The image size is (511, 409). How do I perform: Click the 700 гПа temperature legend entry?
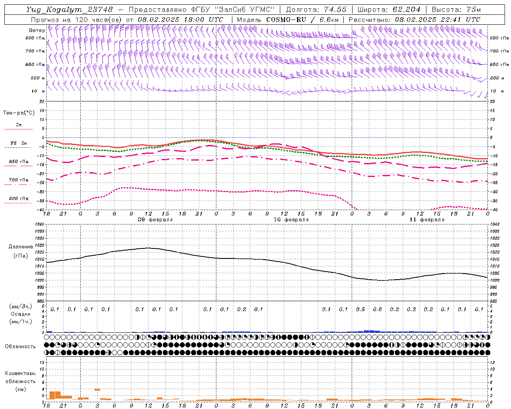tap(18, 180)
